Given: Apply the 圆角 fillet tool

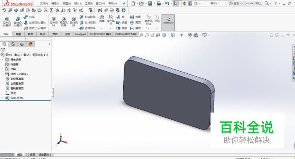Looking at the screenshot, I should (x=102, y=19).
